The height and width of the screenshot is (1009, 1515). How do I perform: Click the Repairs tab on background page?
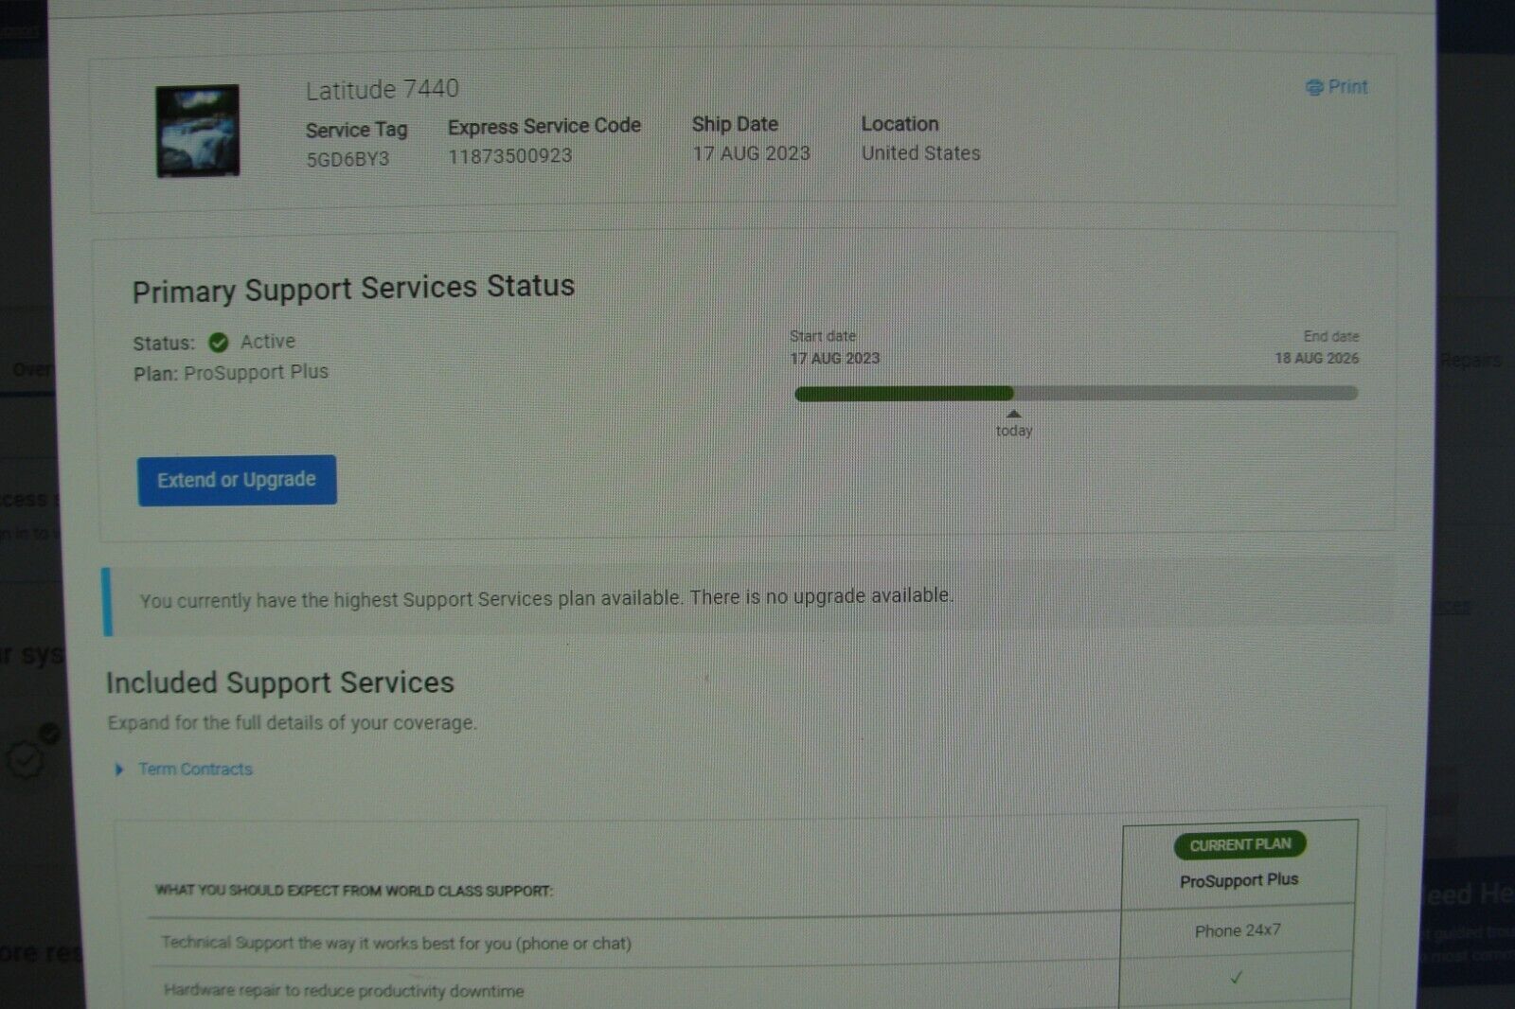point(1470,360)
